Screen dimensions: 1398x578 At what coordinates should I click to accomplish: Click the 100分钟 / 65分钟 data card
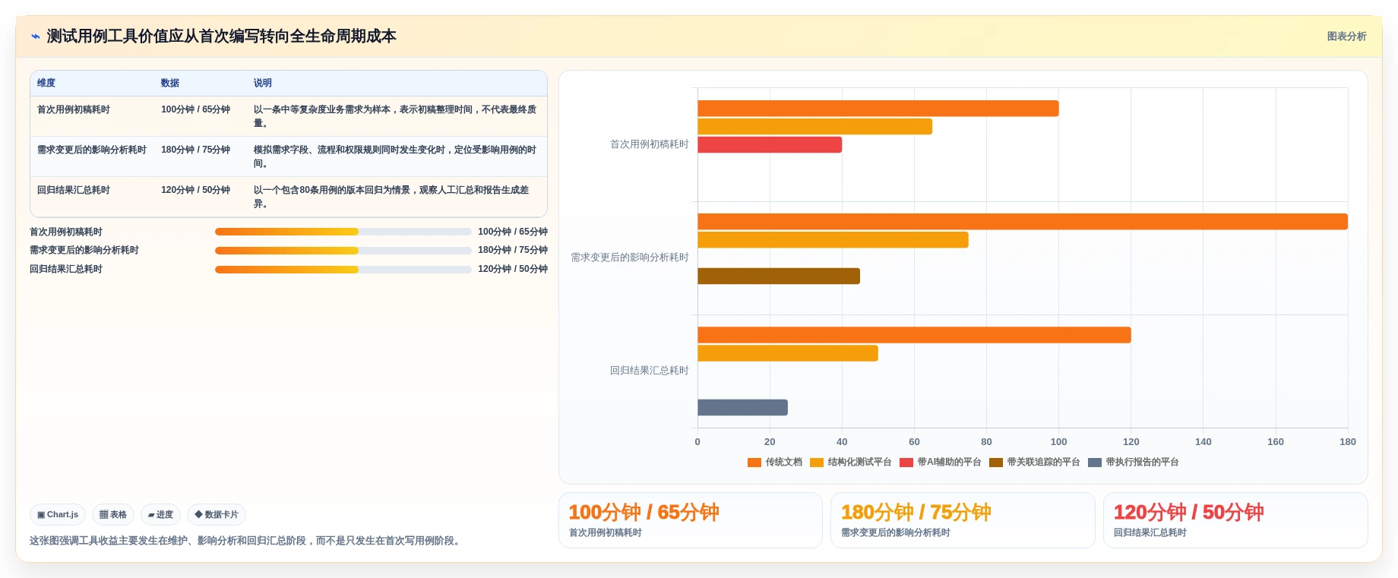click(691, 520)
